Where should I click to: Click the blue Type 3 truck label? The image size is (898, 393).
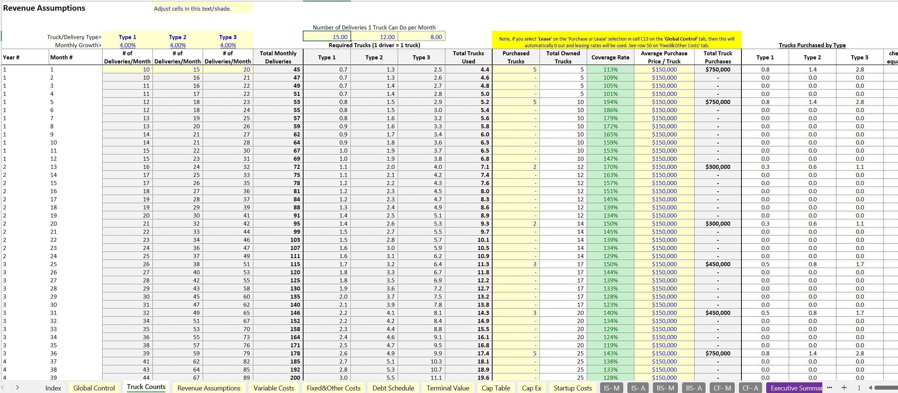pos(228,37)
